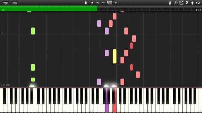
Task: Click the 100% speed readout
Action: click(x=110, y=2)
